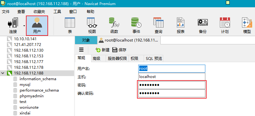Image resolution: width=255 pixels, height=116 pixels.
Task: Open the 查询 query icon
Action: 158,25
